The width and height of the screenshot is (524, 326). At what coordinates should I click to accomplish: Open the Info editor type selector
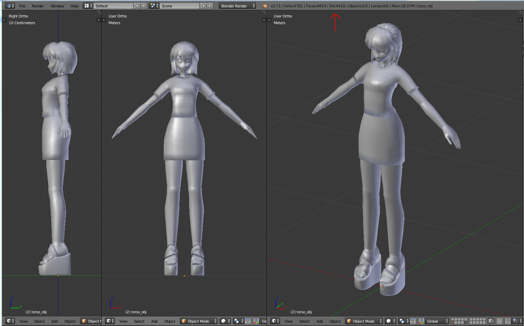coord(10,6)
